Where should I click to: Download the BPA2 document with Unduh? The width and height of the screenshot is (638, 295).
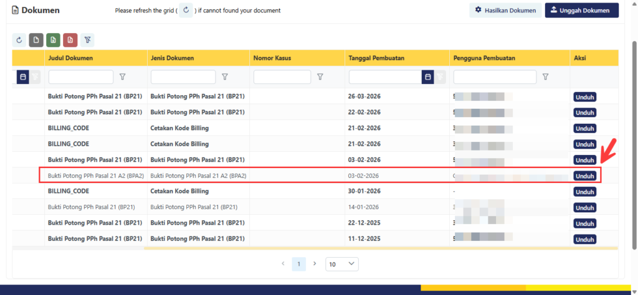click(584, 176)
